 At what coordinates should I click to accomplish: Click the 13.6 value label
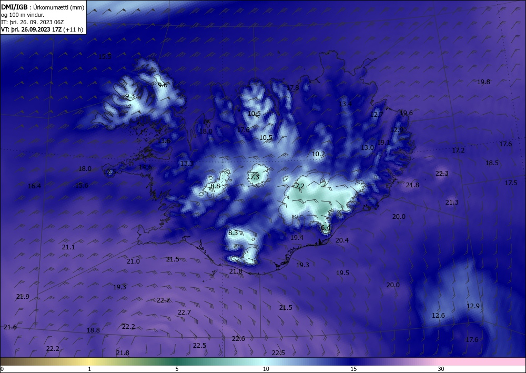coord(164,141)
